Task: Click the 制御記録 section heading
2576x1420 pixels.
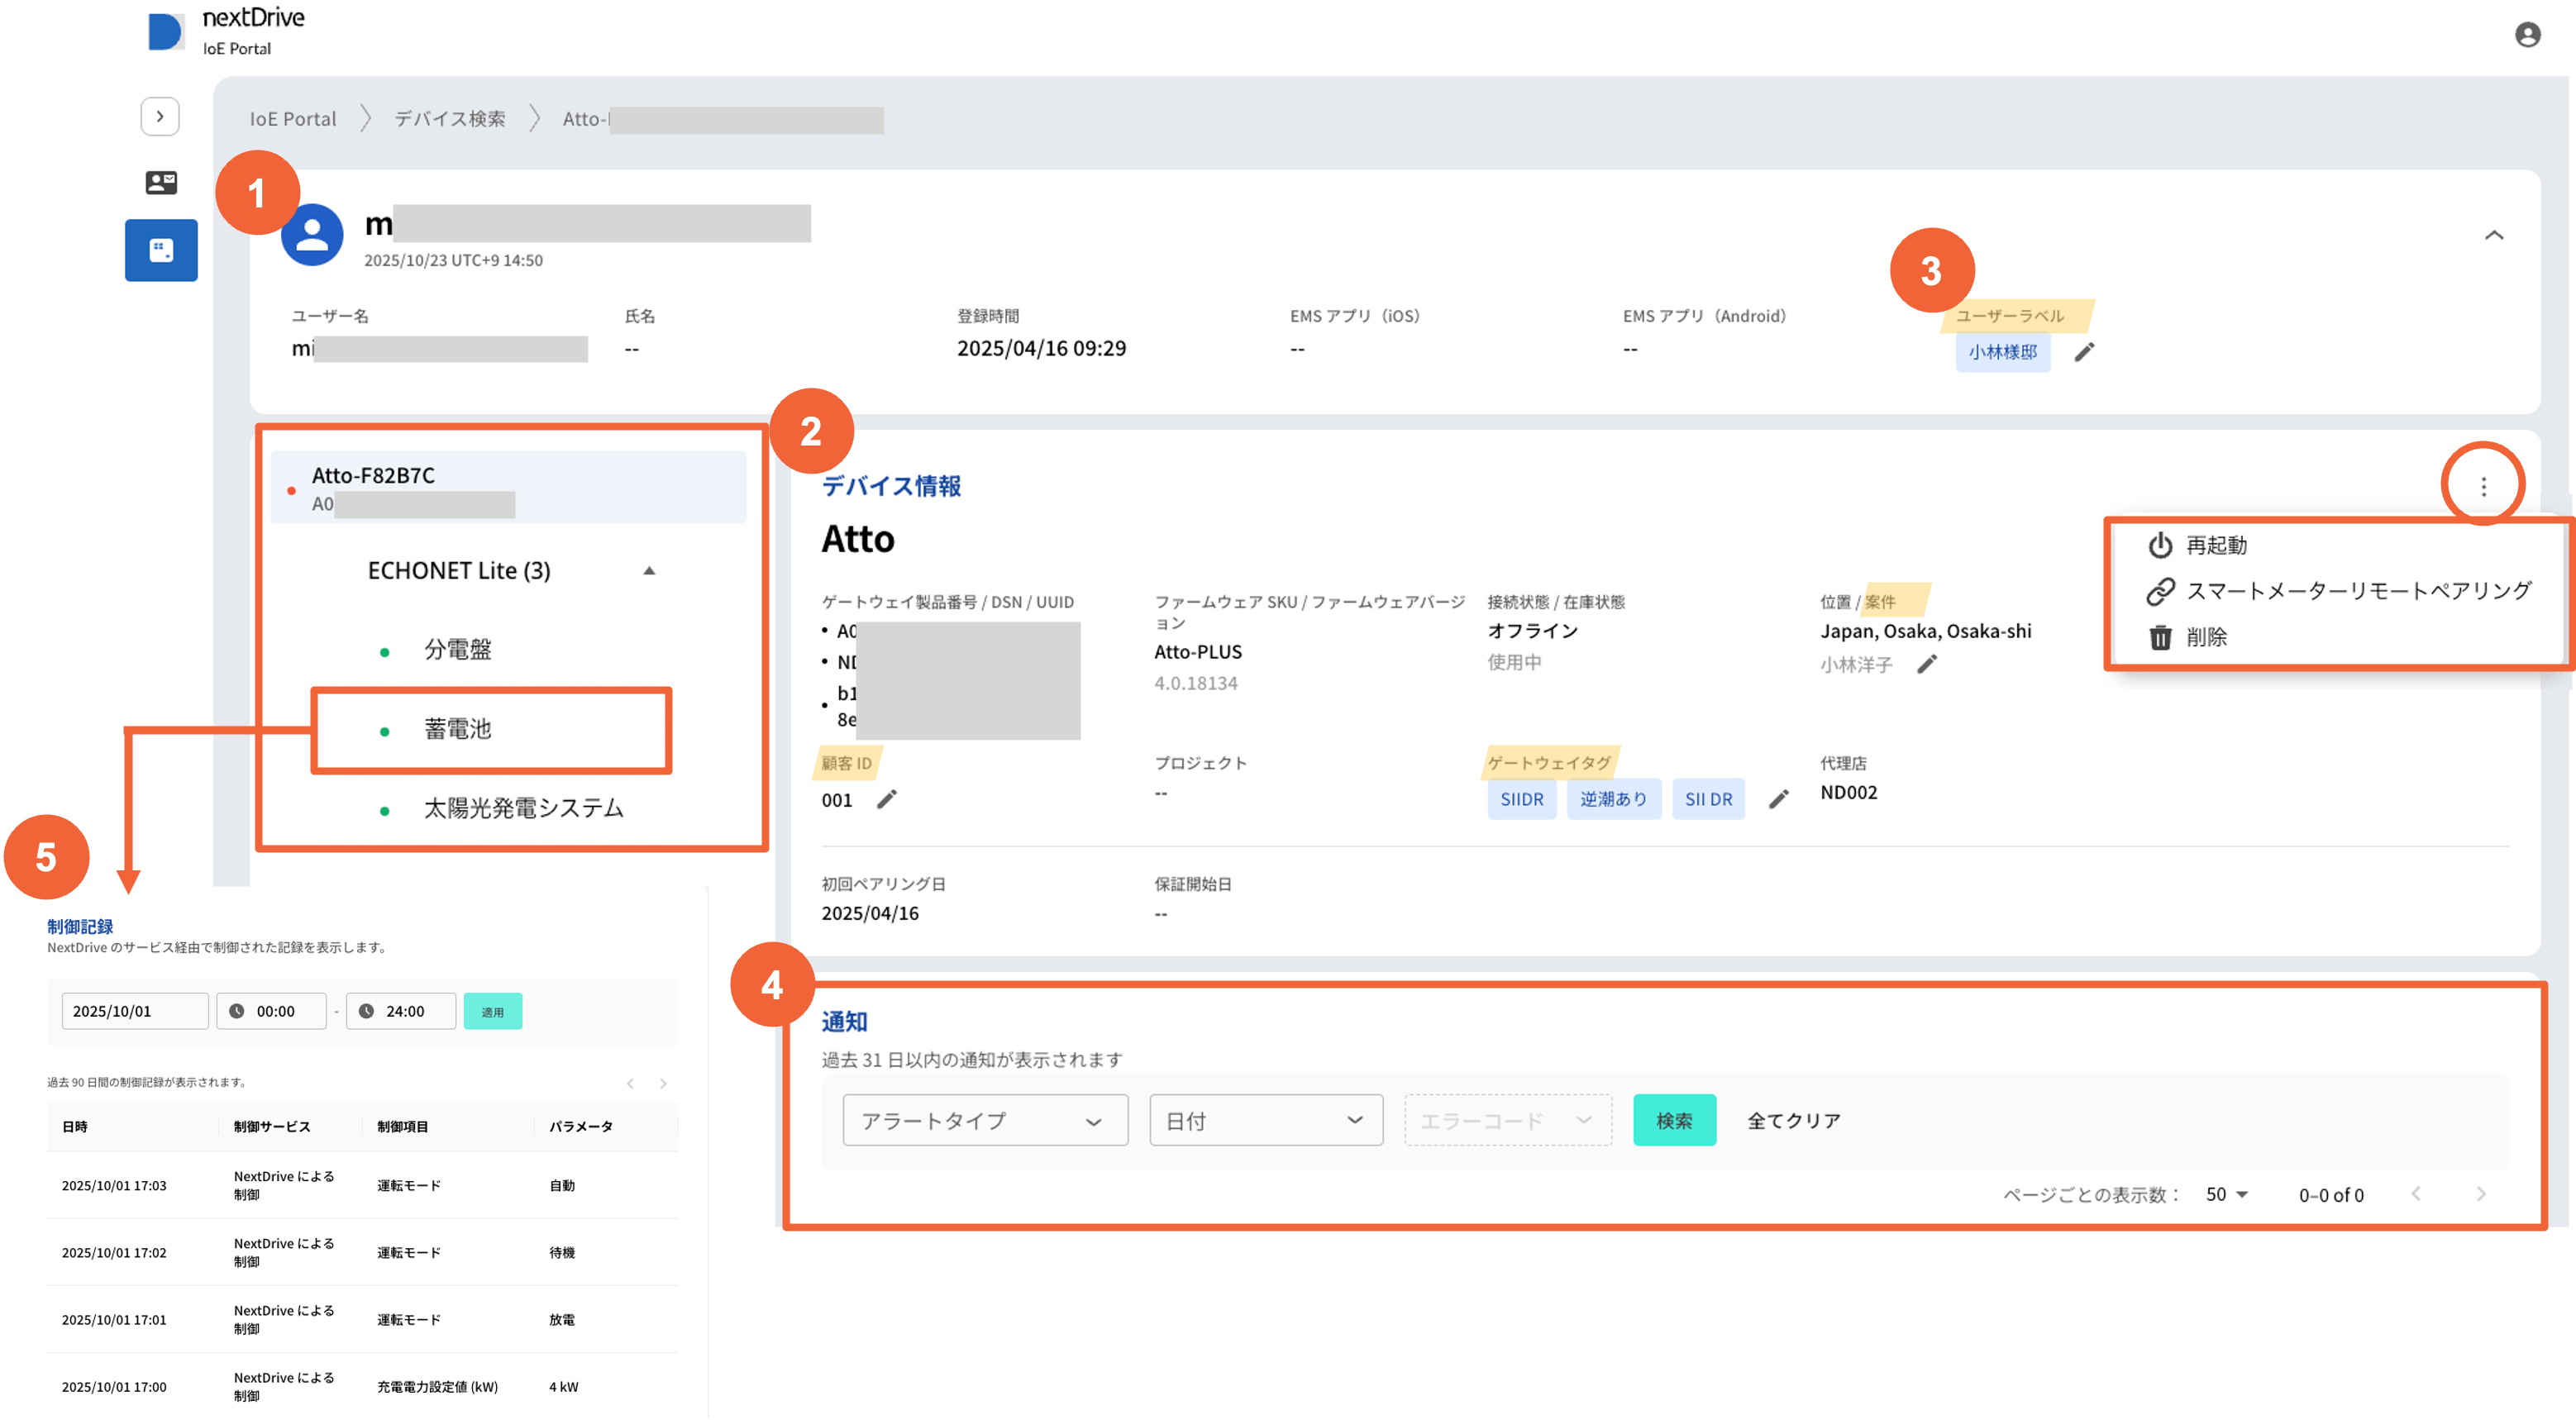Action: pos(80,926)
